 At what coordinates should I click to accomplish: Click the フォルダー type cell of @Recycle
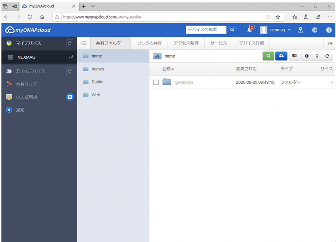point(290,82)
